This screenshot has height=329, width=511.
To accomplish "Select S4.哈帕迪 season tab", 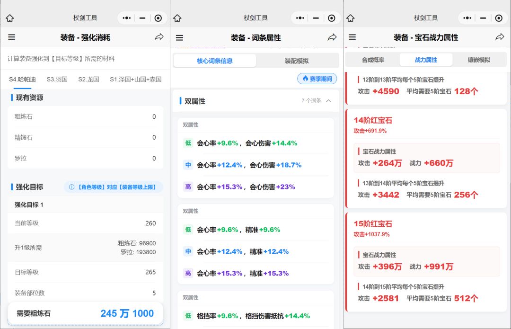I will 23,79.
